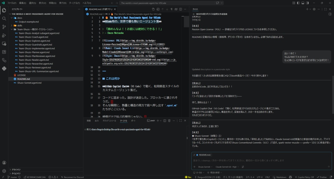Switch to the デバッグ コンソール tab
The width and height of the screenshot is (334, 179).
[109, 120]
